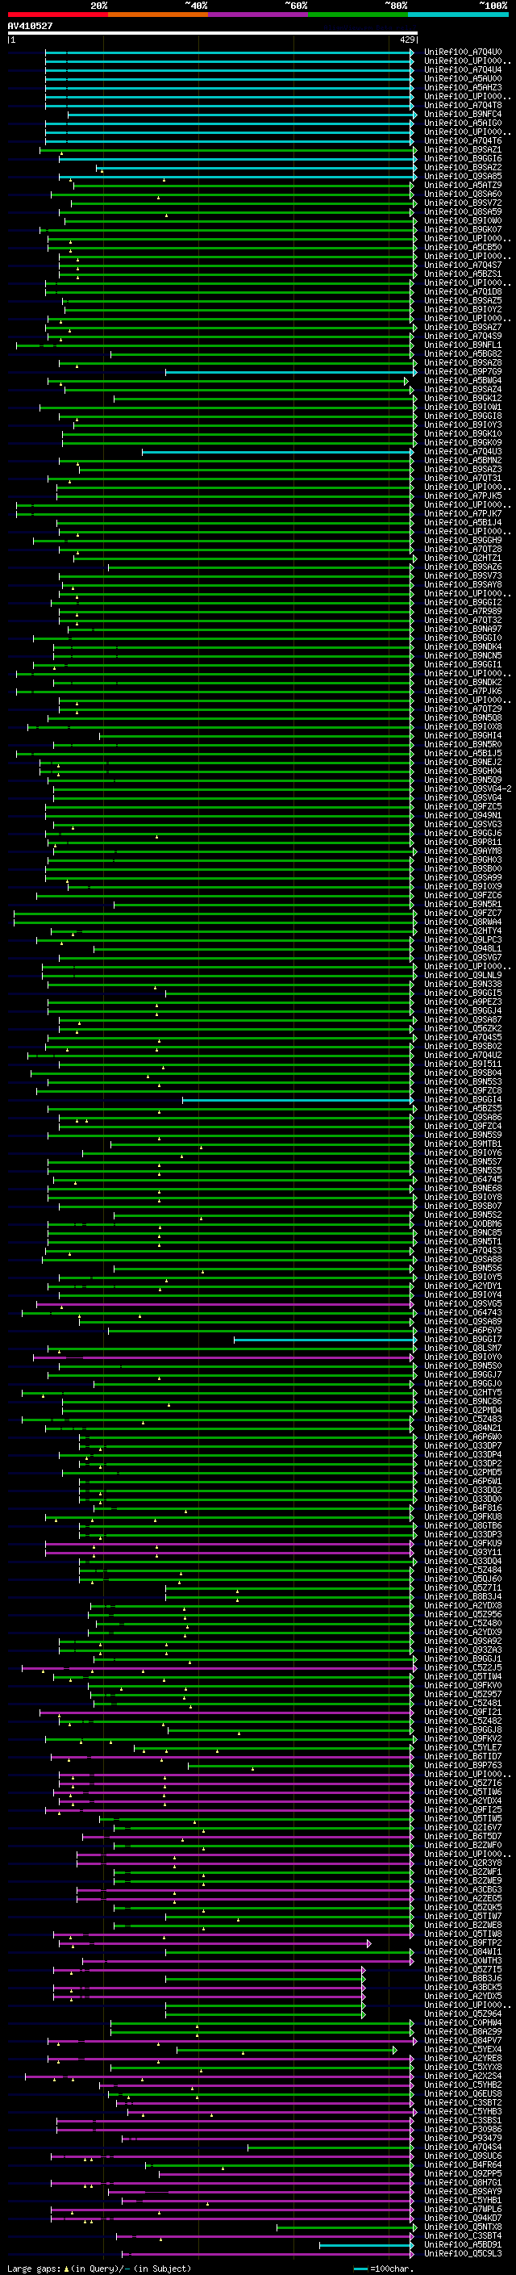Select hit label UniRef100_Q8GTB6
Viewport: 516px width, 2275px height.
click(463, 1526)
